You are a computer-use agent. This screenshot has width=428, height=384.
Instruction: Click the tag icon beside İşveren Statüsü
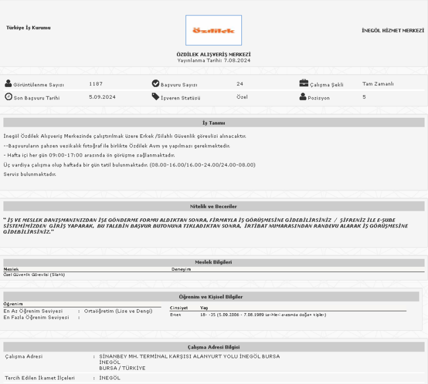point(155,97)
